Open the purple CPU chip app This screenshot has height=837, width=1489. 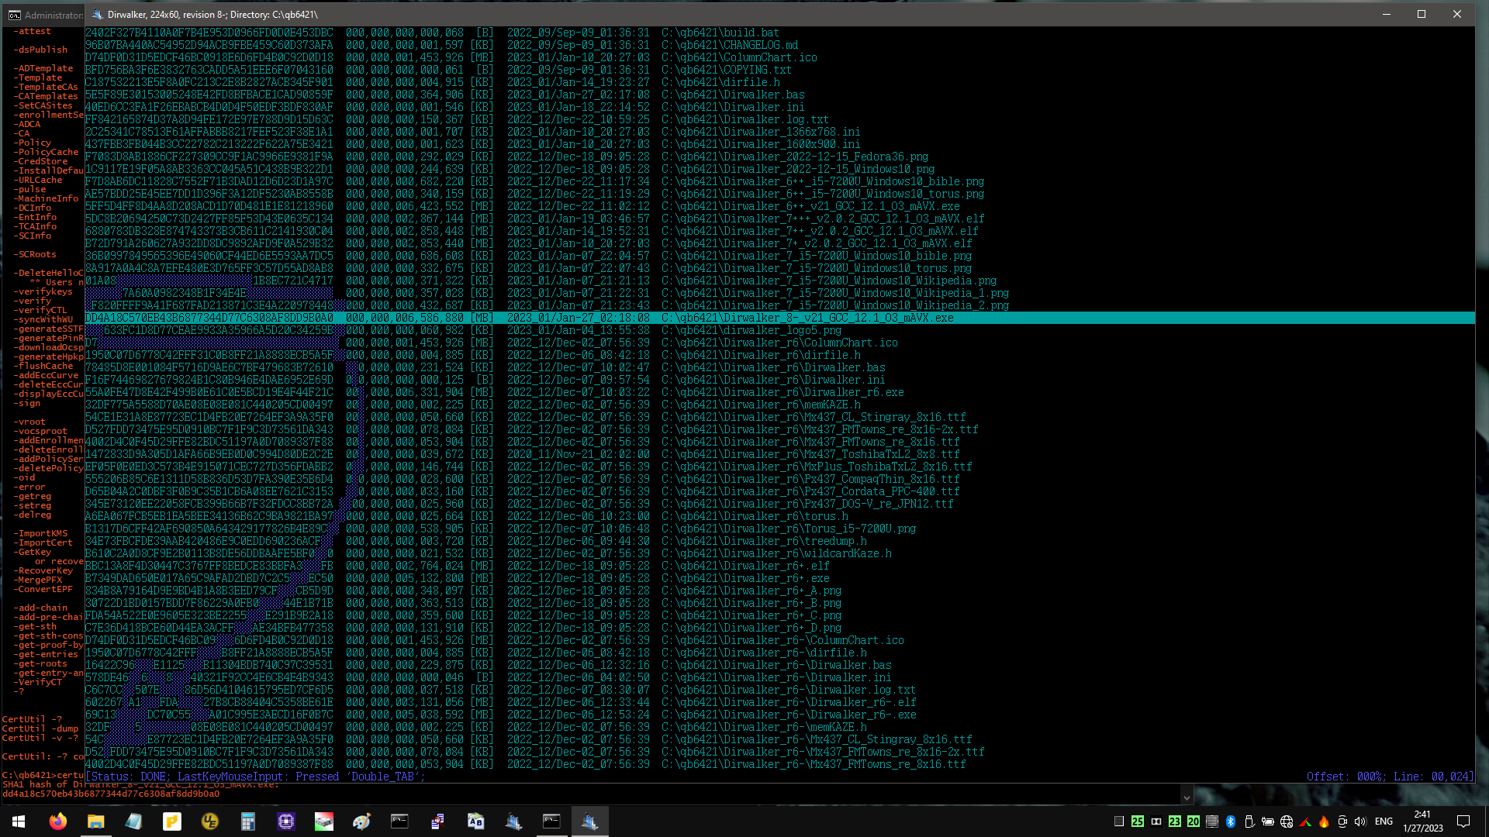click(x=286, y=821)
